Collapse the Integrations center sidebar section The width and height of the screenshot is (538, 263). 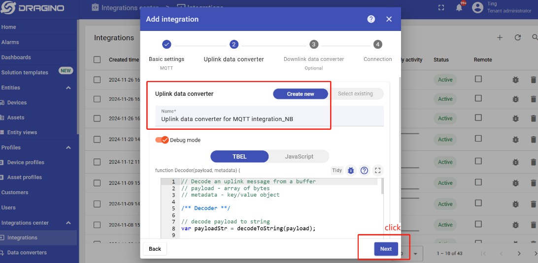click(68, 223)
